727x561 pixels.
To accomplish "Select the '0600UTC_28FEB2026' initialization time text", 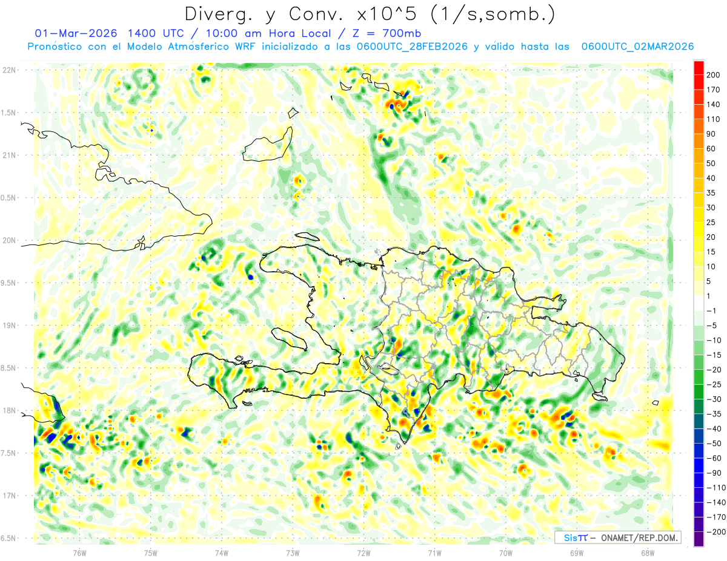I will tap(412, 47).
